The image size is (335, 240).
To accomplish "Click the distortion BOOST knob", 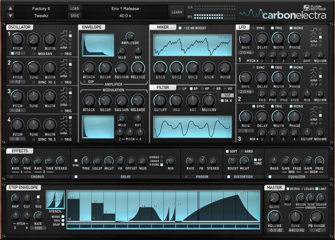I will click(232, 161).
